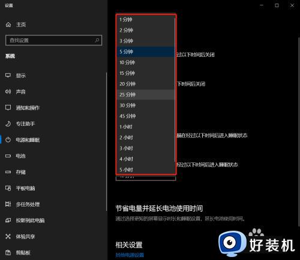Open 专注助手 settings page
This screenshot has width=300, height=260.
coord(25,124)
